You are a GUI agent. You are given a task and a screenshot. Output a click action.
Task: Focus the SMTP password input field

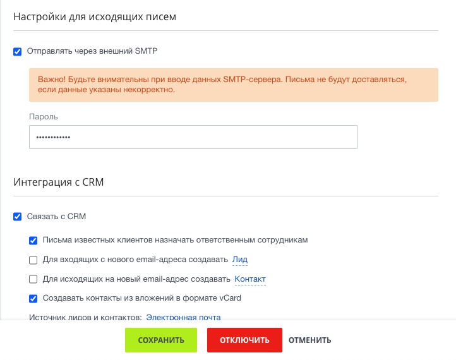(193, 137)
